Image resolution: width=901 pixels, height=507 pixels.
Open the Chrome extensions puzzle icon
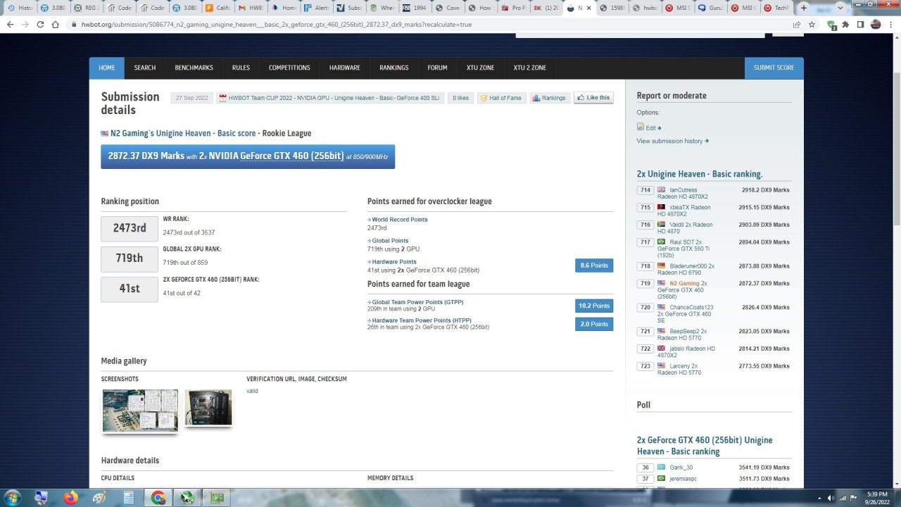click(845, 24)
